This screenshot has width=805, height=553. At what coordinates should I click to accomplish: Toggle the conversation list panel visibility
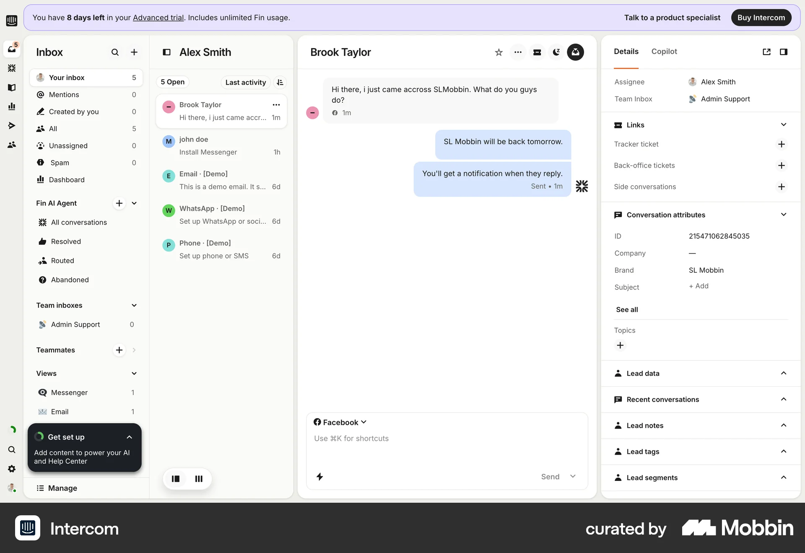[166, 52]
